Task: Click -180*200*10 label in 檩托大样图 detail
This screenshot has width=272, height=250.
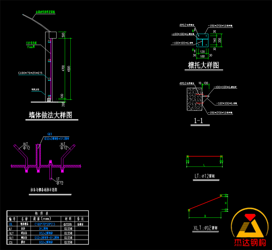Action: coord(220,26)
